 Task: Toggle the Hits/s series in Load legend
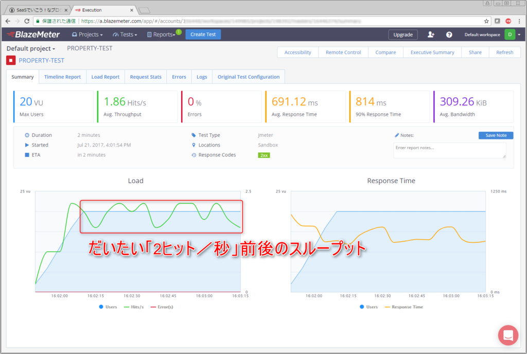point(134,307)
